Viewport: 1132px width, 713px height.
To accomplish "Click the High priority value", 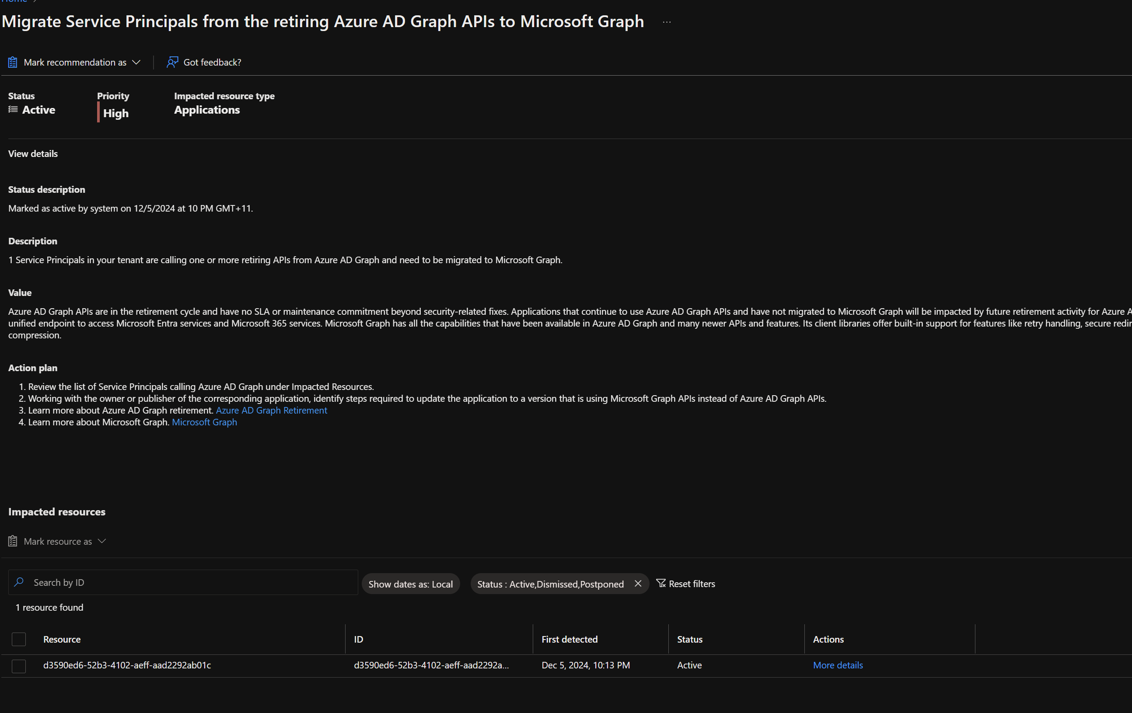I will [x=115, y=113].
